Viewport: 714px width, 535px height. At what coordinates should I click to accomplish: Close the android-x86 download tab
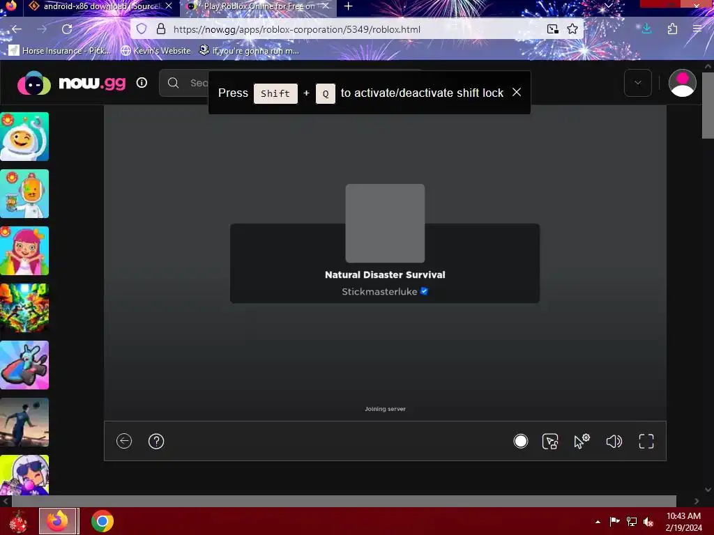coord(169,6)
